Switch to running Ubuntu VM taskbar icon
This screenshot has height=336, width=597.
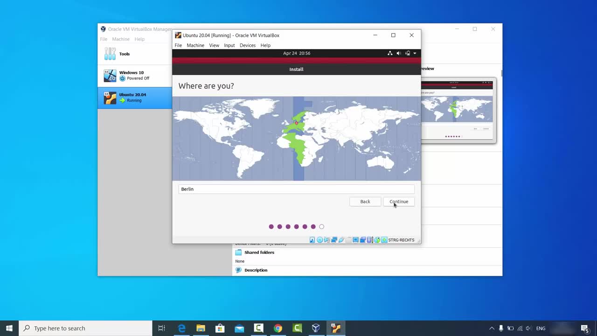click(335, 328)
